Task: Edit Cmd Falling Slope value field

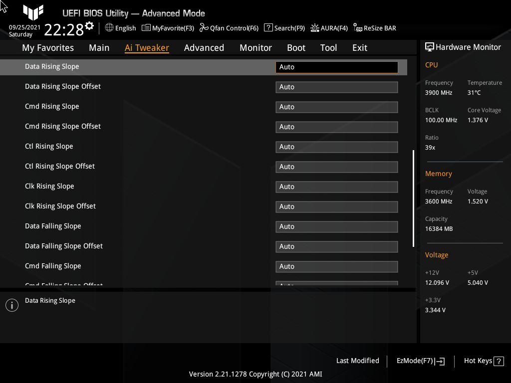Action: [x=337, y=267]
